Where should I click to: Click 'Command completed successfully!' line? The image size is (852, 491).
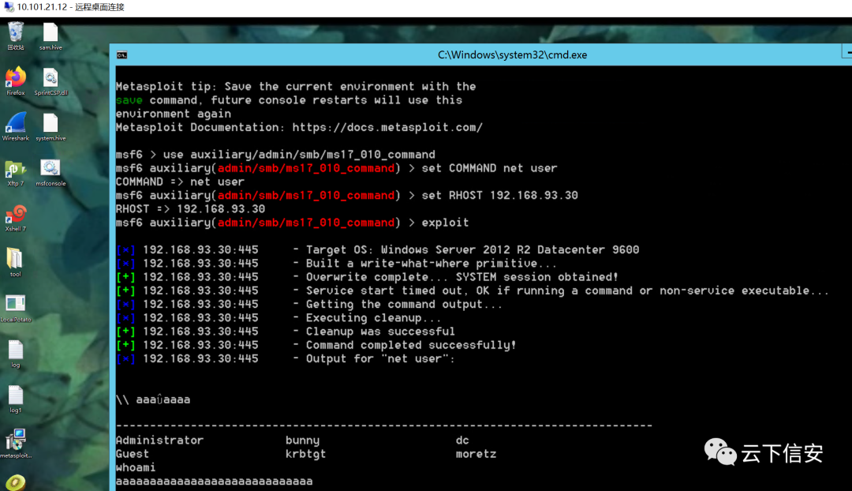click(x=316, y=345)
